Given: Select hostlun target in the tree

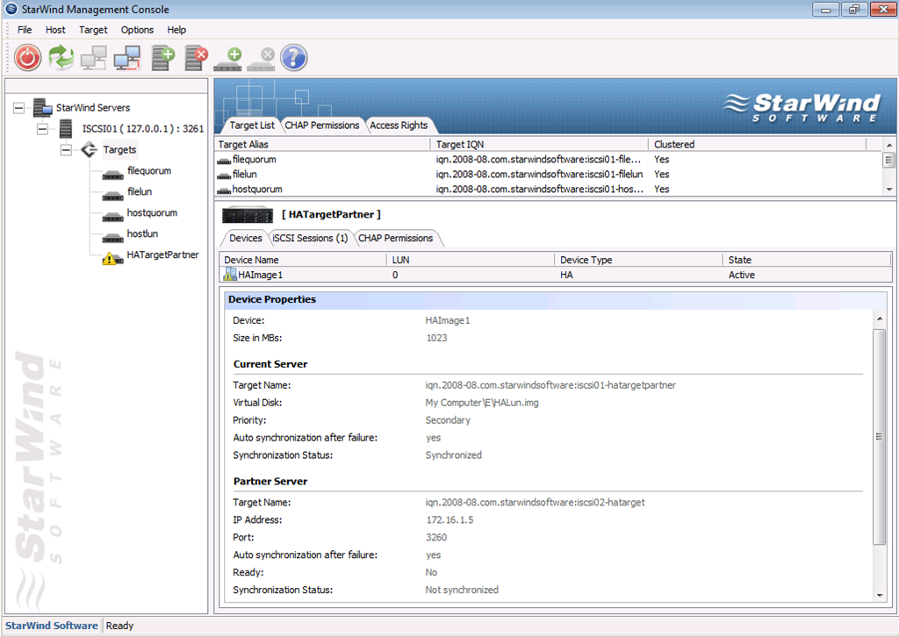Looking at the screenshot, I should point(142,233).
